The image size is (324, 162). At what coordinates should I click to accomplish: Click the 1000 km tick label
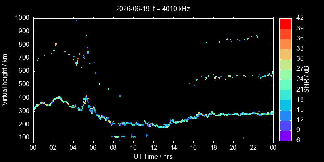pos(22,18)
